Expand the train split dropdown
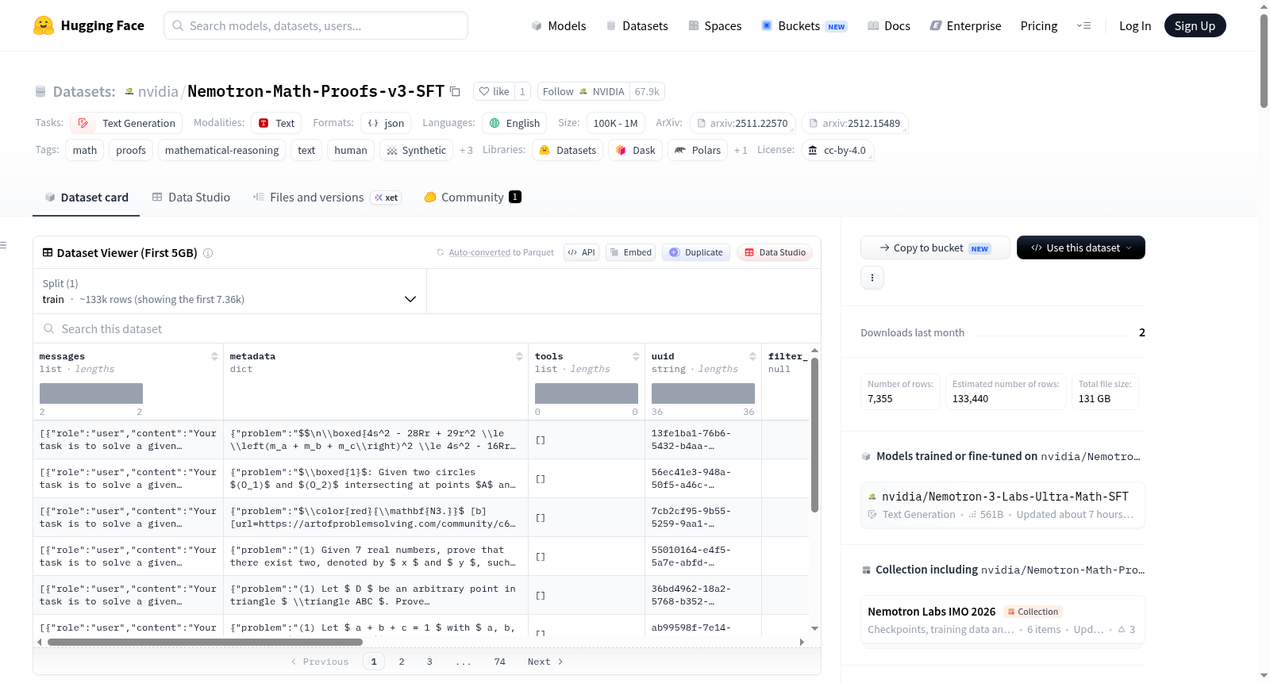 tap(229, 291)
